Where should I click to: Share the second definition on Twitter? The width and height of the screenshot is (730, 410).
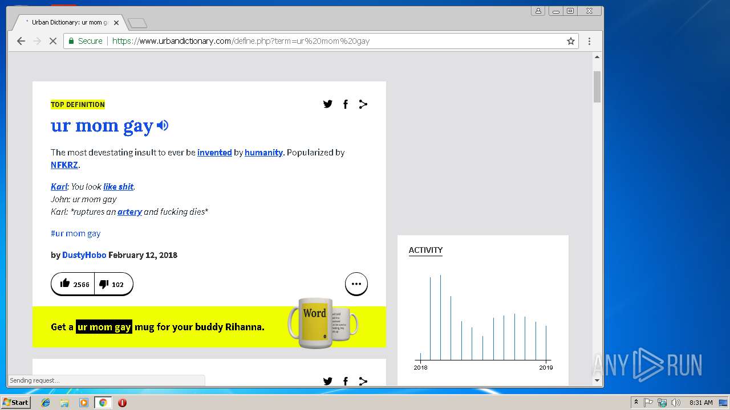point(327,381)
